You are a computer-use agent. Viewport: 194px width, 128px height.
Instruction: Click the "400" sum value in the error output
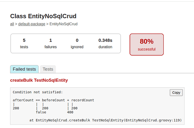[x=70, y=112]
